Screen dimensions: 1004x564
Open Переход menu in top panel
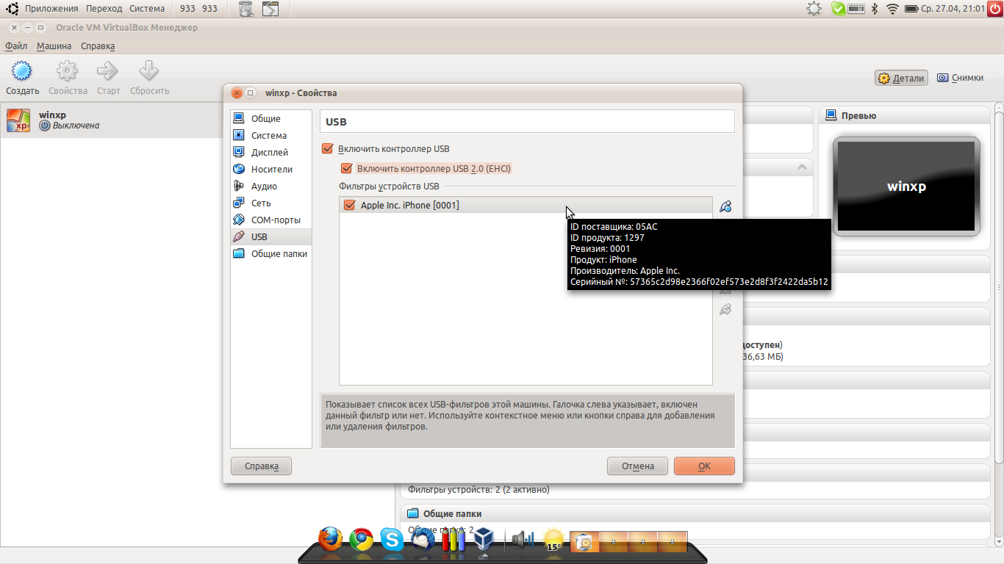click(x=104, y=9)
